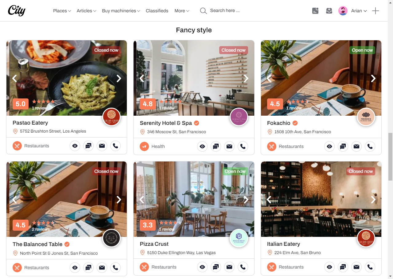Open the Articles menu

pyautogui.click(x=86, y=11)
